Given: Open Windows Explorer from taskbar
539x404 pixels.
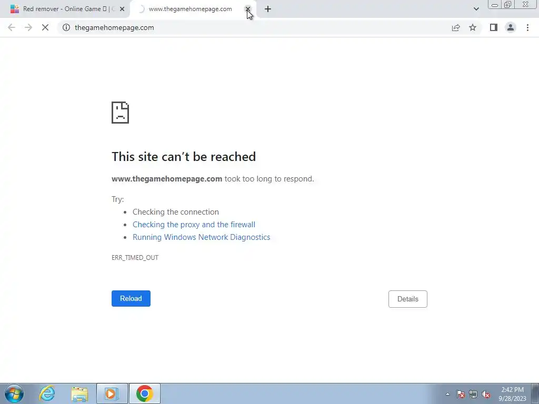Looking at the screenshot, I should (x=79, y=393).
